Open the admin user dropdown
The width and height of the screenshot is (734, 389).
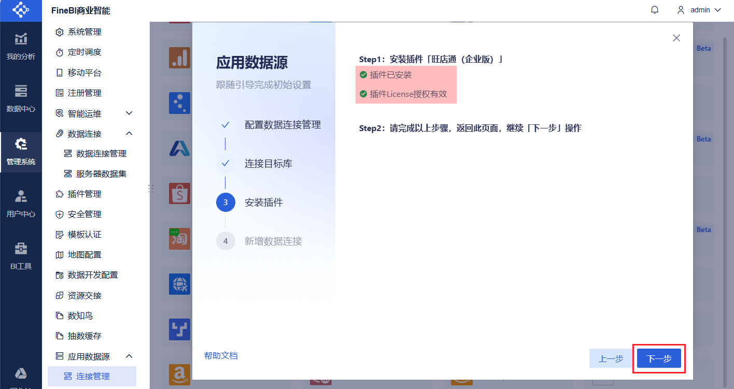[x=699, y=10]
